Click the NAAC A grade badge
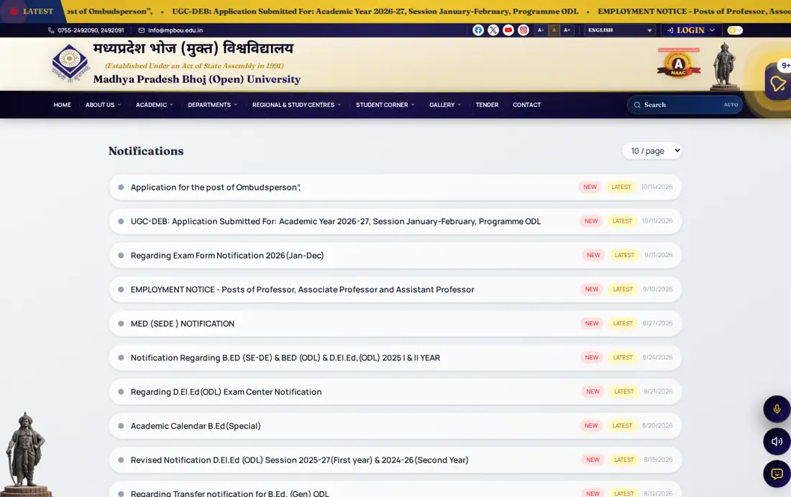791x497 pixels. point(679,64)
